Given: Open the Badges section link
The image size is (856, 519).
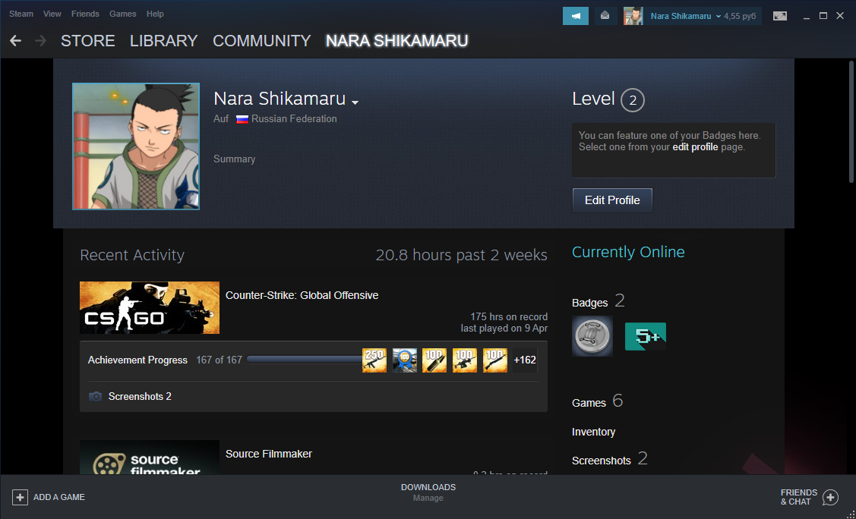Looking at the screenshot, I should [589, 303].
